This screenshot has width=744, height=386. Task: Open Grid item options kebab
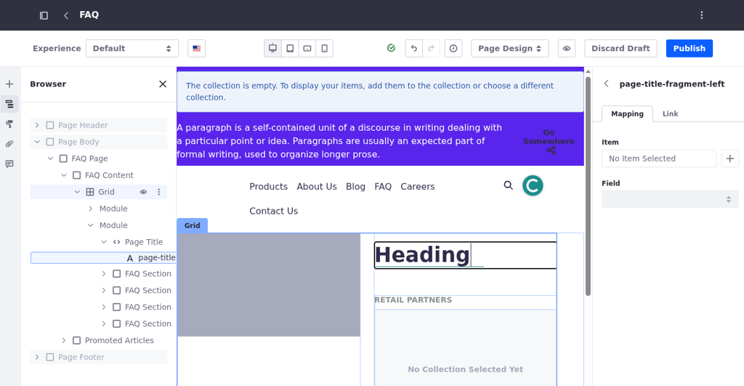(159, 192)
